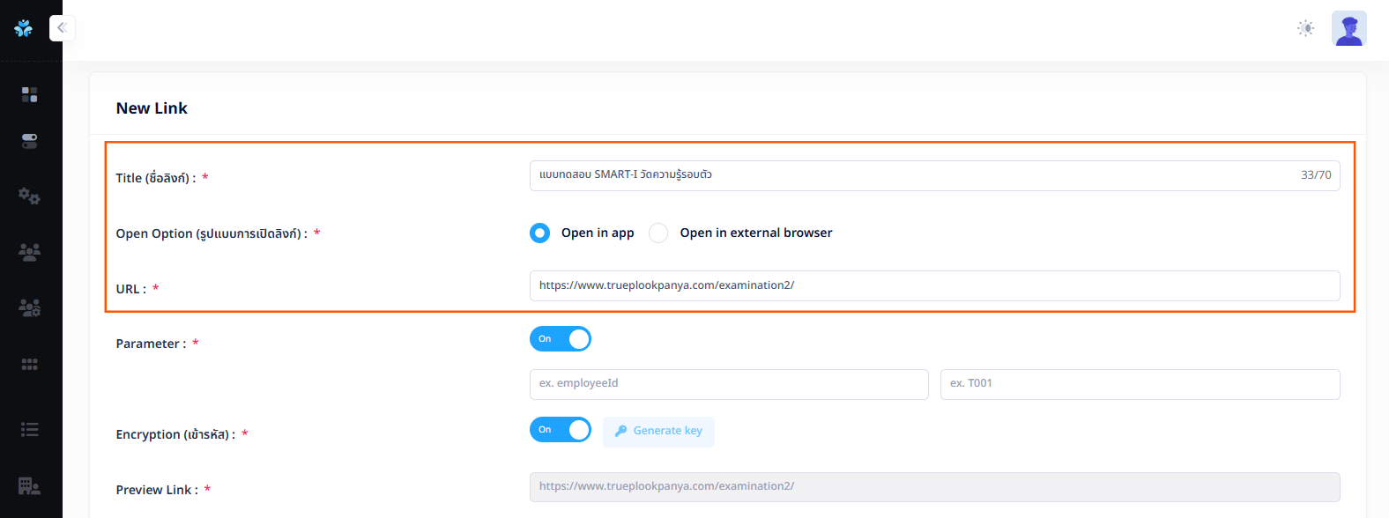The height and width of the screenshot is (518, 1389).
Task: Select Open in external browser radio
Action: (658, 233)
